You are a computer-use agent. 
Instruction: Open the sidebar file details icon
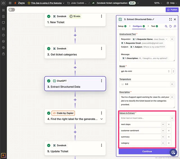(x=3, y=16)
